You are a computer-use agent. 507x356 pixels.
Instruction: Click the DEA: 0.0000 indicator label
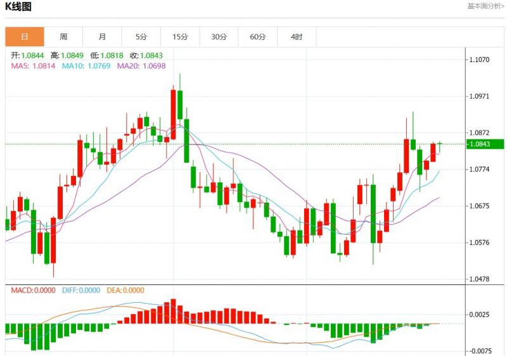[x=125, y=290]
